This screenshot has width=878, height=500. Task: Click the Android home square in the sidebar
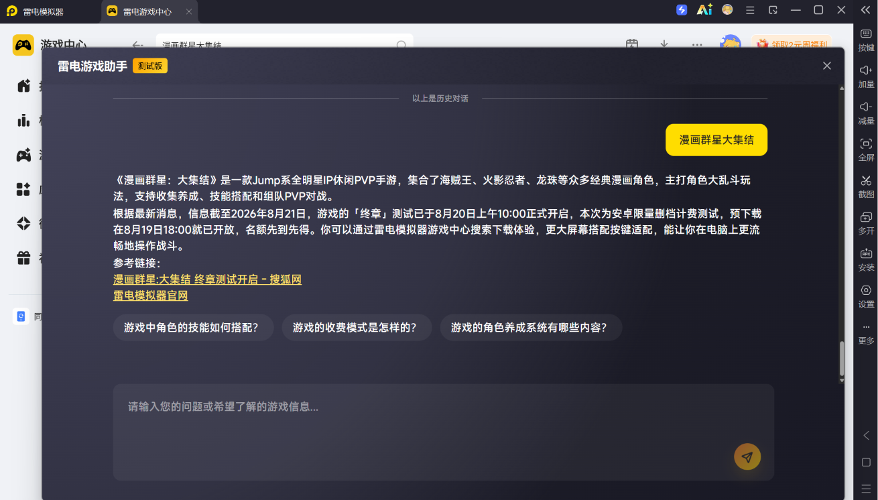(x=866, y=462)
